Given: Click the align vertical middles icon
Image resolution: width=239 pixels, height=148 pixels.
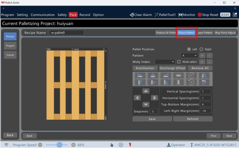Looking at the screenshot, I should (153, 82).
